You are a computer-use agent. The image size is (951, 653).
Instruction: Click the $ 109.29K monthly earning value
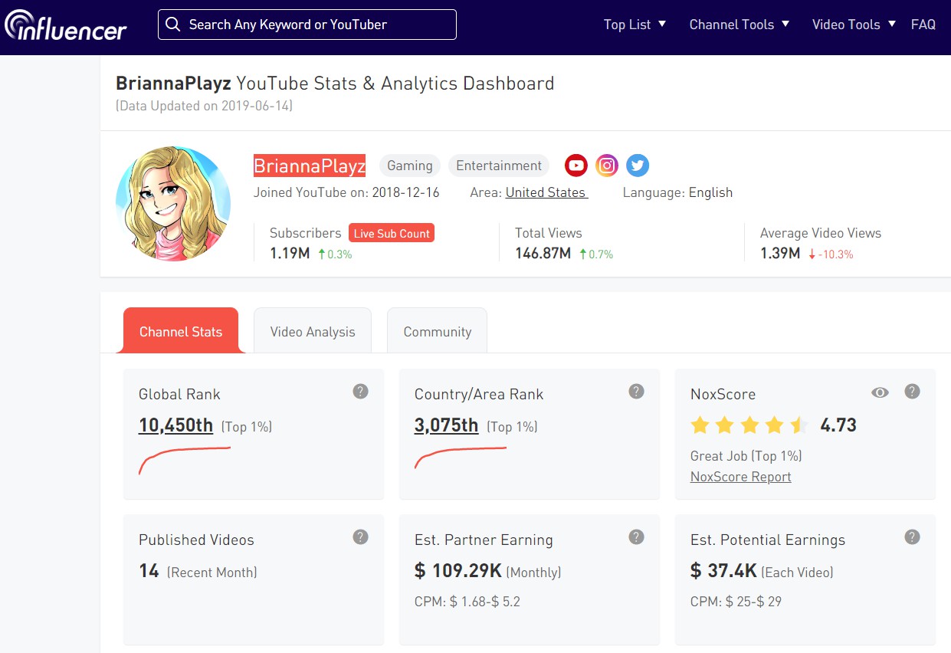coord(458,571)
